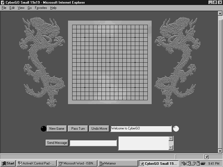Click the Task Scheduler tray icon
Viewport: 223px width, 167px height.
[189, 163]
